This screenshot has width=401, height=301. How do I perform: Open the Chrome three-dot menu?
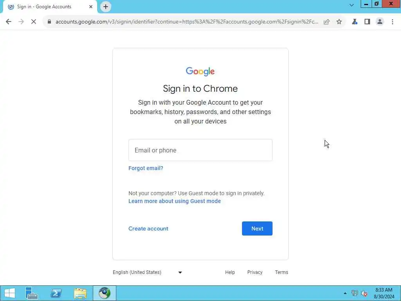tap(392, 22)
